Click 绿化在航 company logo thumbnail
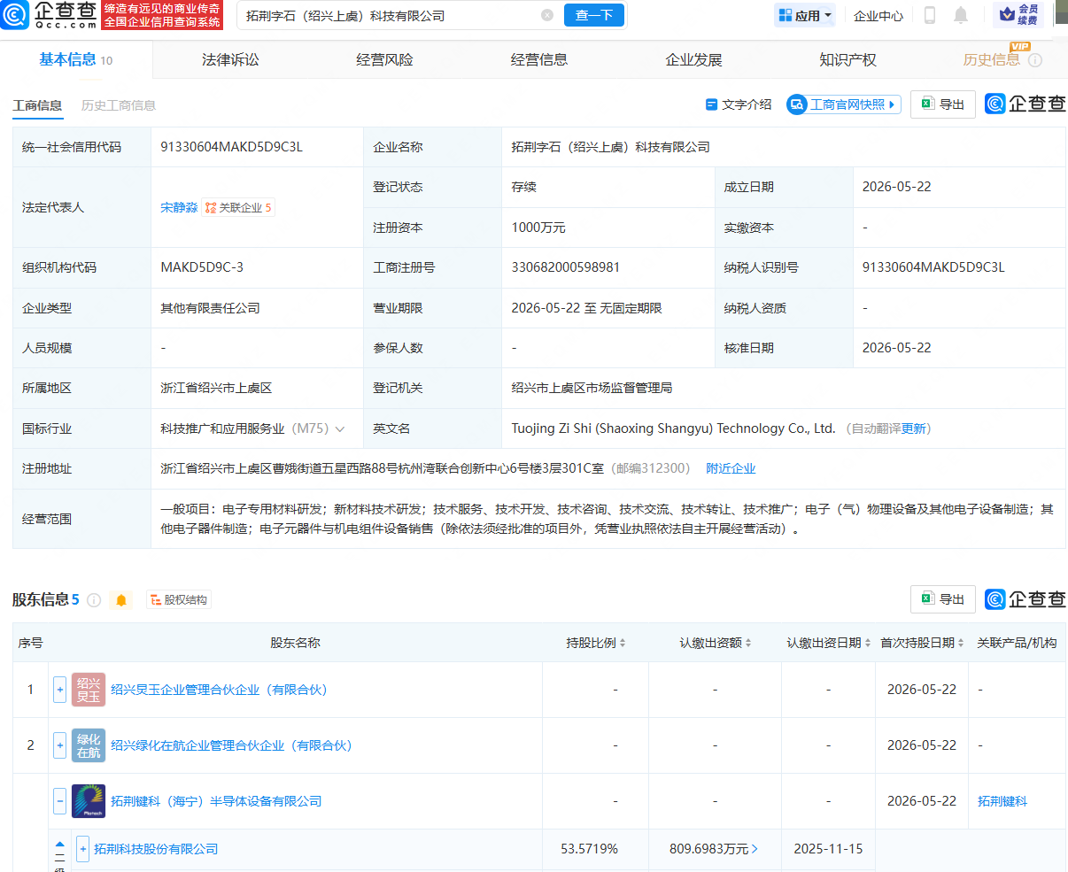This screenshot has width=1068, height=872. pos(89,745)
